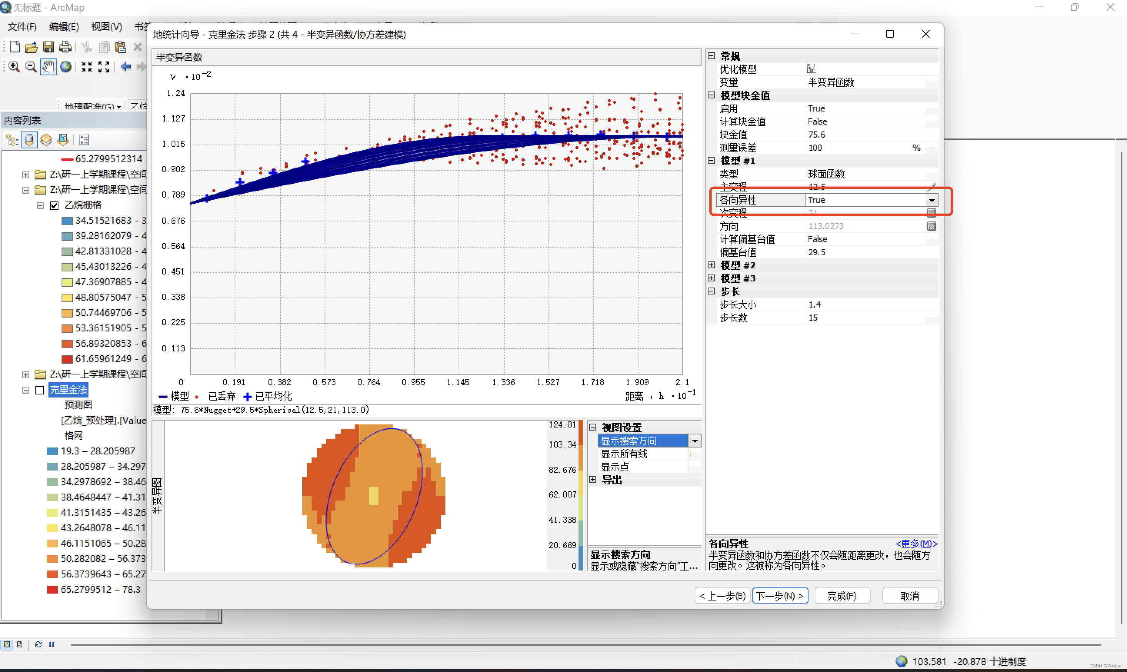The height and width of the screenshot is (672, 1127).
Task: Click the 完成(F) finish button
Action: click(x=842, y=595)
